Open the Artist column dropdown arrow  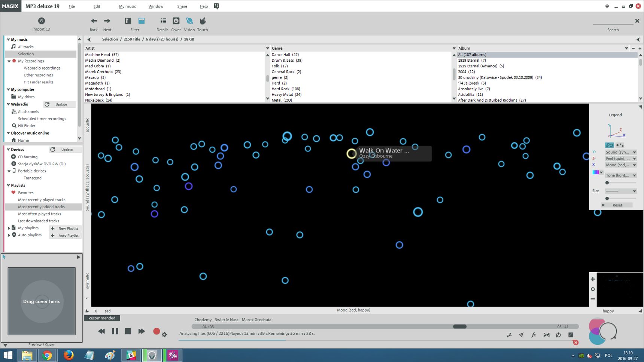tap(267, 48)
